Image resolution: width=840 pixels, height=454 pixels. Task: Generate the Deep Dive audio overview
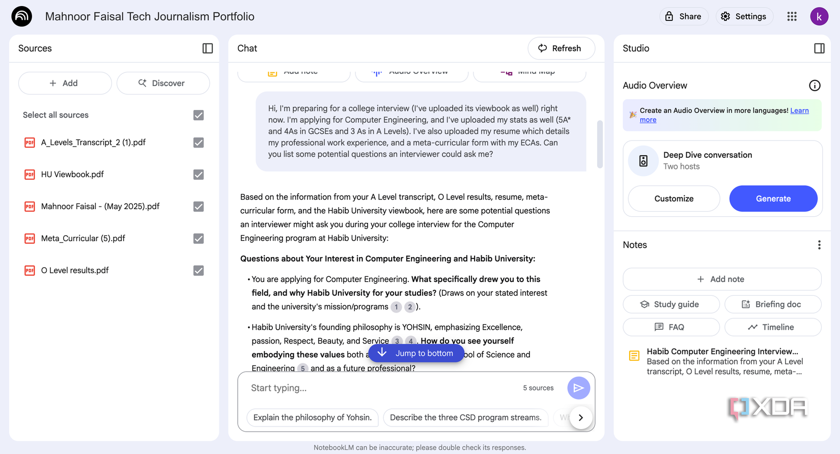(x=773, y=198)
